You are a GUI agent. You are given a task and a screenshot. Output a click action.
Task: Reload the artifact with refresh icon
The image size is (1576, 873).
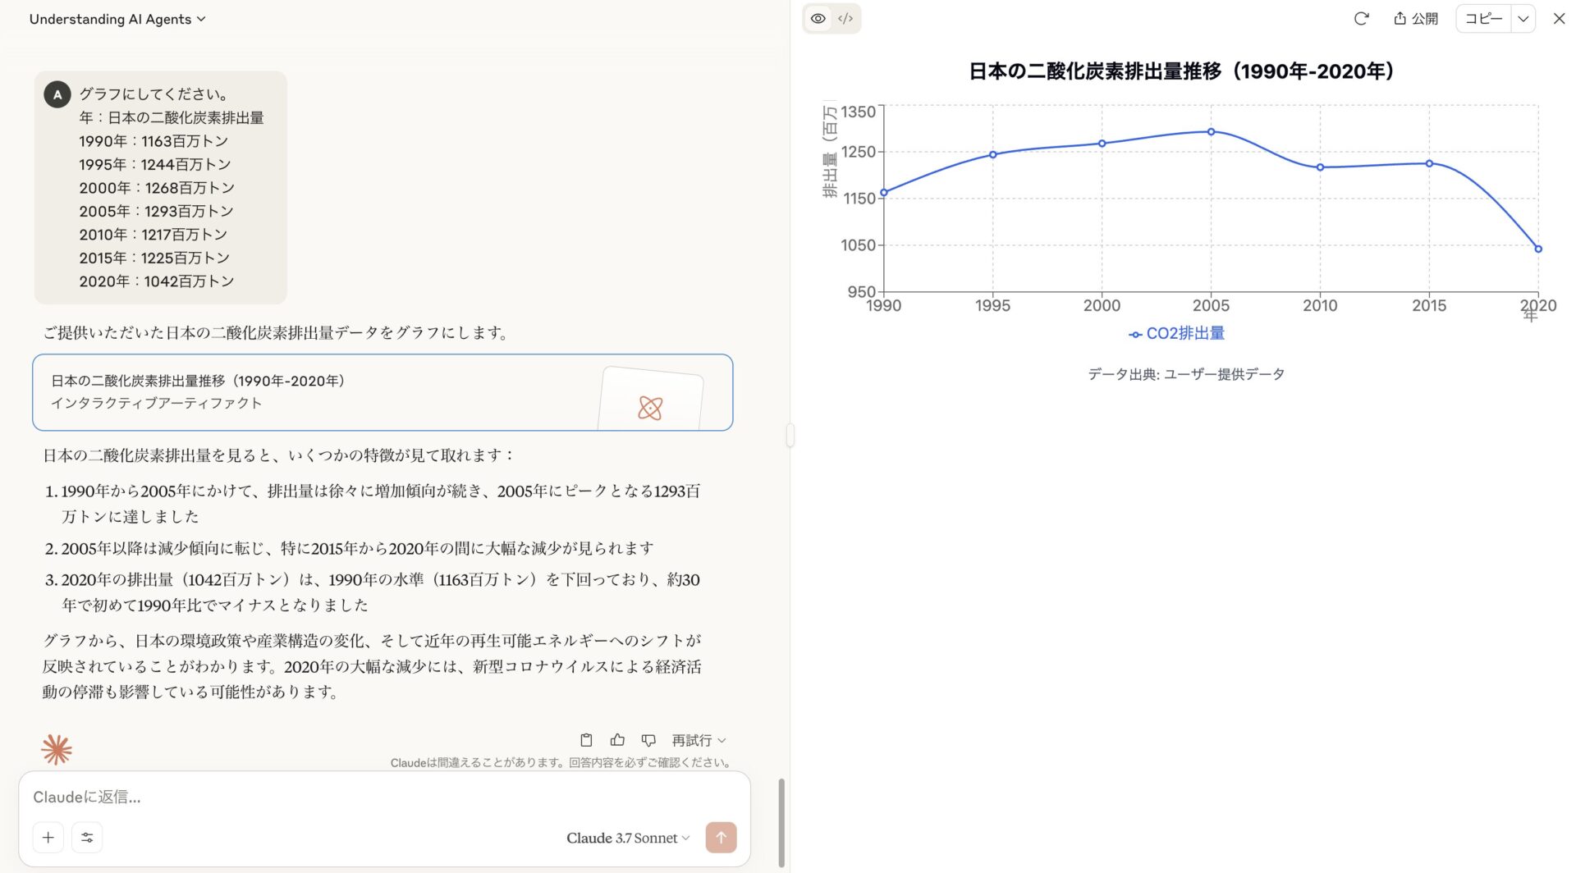pyautogui.click(x=1361, y=18)
